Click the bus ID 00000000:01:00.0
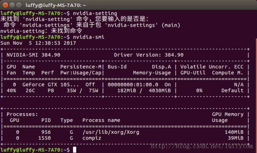 click(133, 85)
